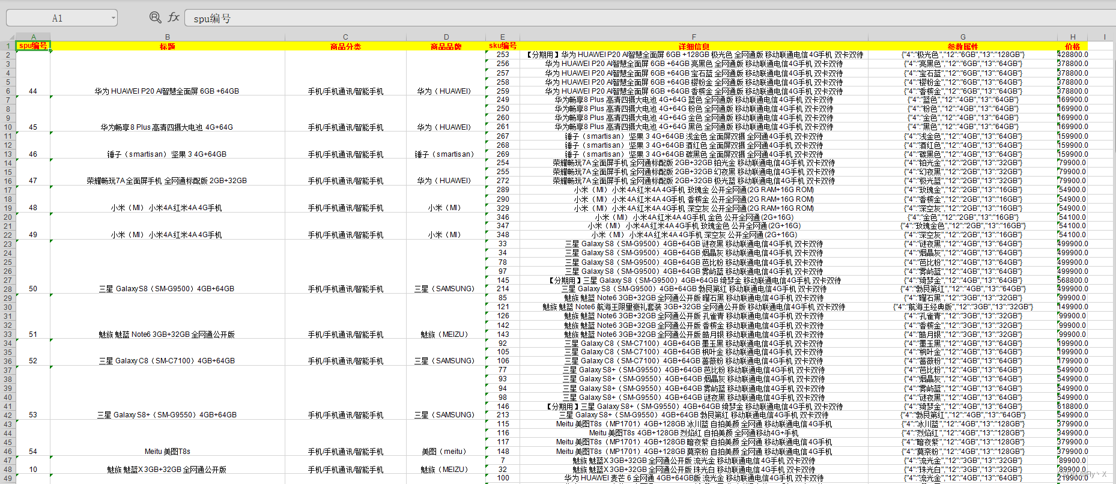
Task: Select sku编号 cell 329
Action: tap(503, 208)
